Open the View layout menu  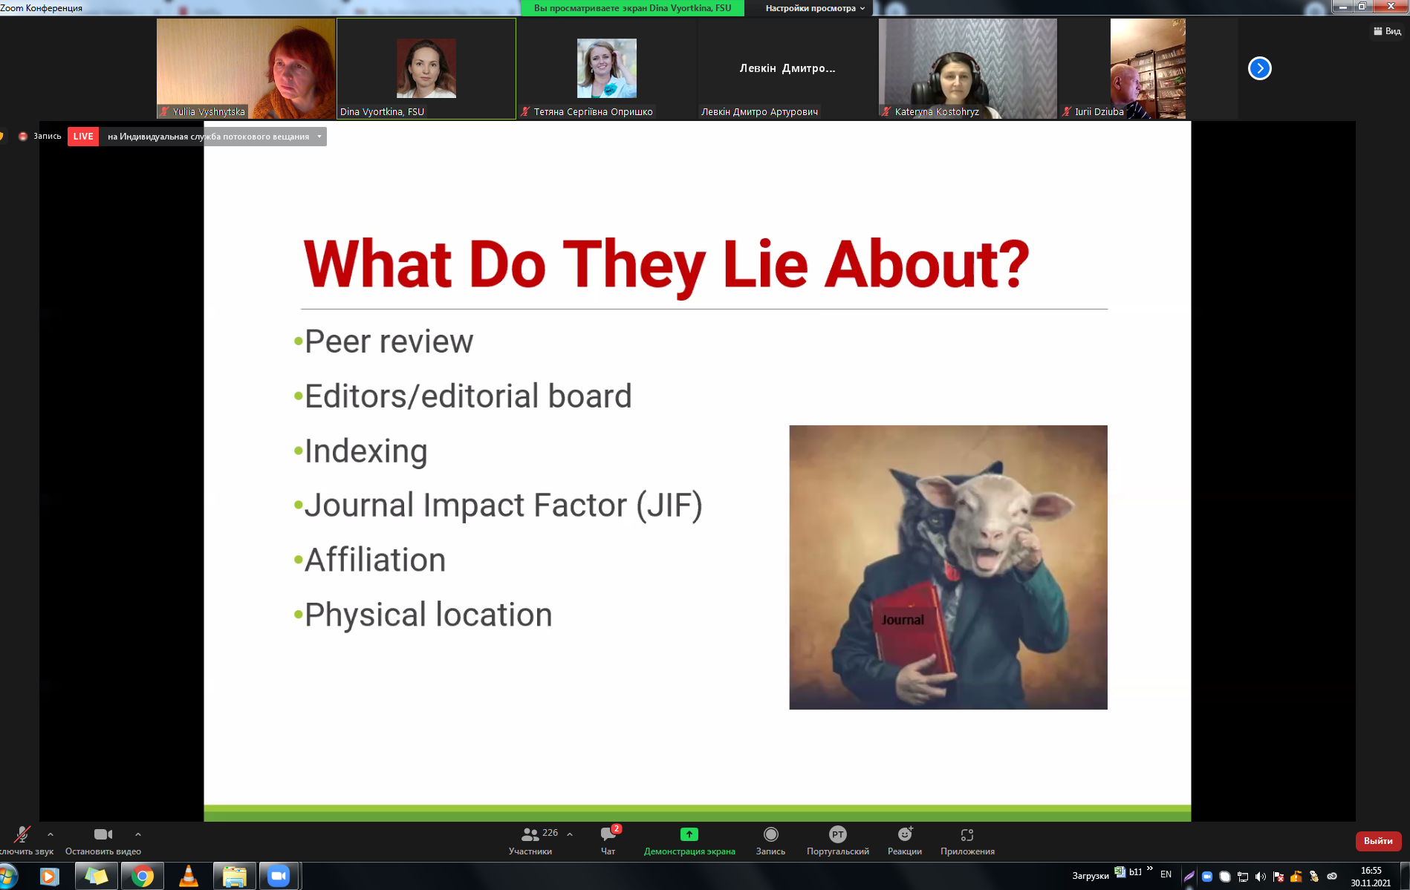tap(1387, 31)
